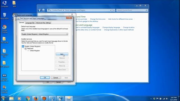Open the Advanced Key Settings tab
The height and width of the screenshot is (101, 180).
(43, 23)
